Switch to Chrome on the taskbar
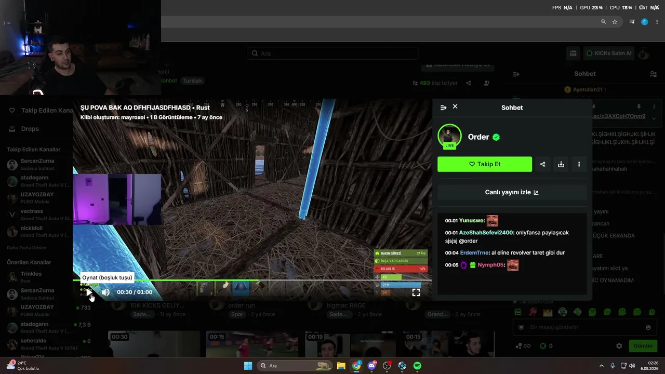This screenshot has width=665, height=374. pos(356,366)
